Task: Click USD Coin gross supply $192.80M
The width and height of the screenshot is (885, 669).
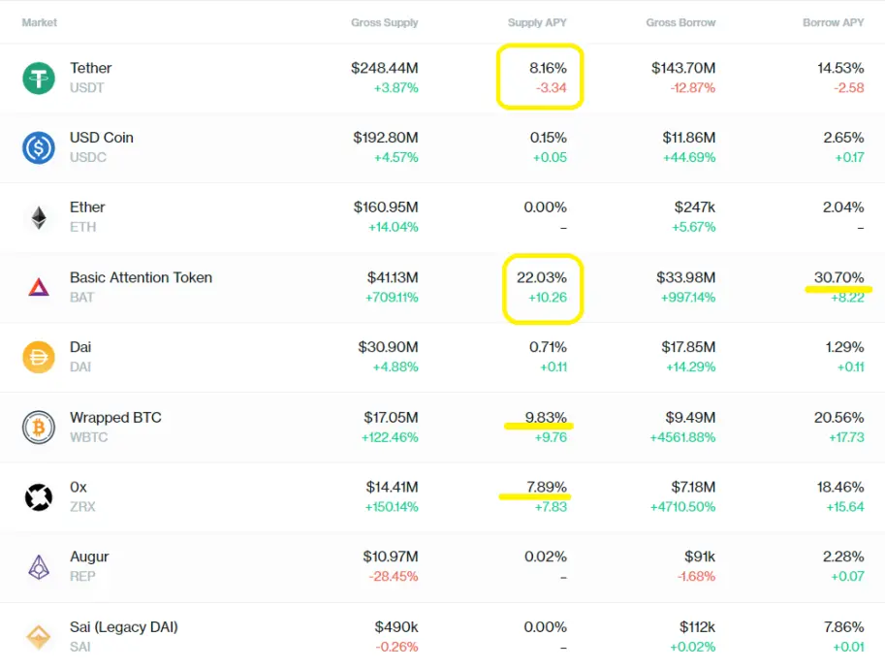Action: click(386, 138)
